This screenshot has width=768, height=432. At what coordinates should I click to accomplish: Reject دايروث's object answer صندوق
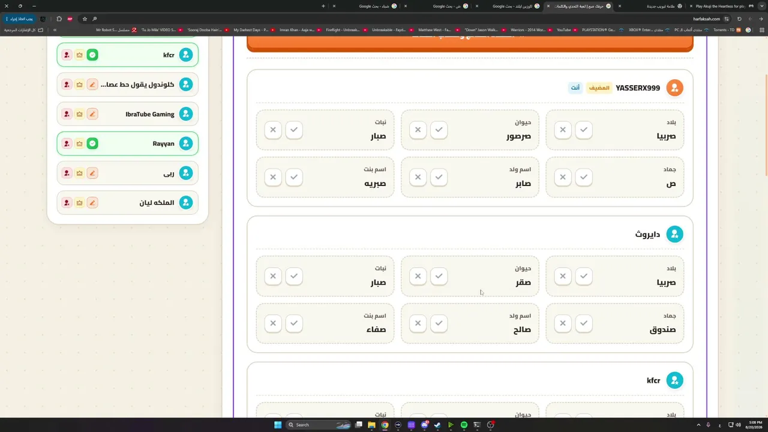click(x=563, y=323)
